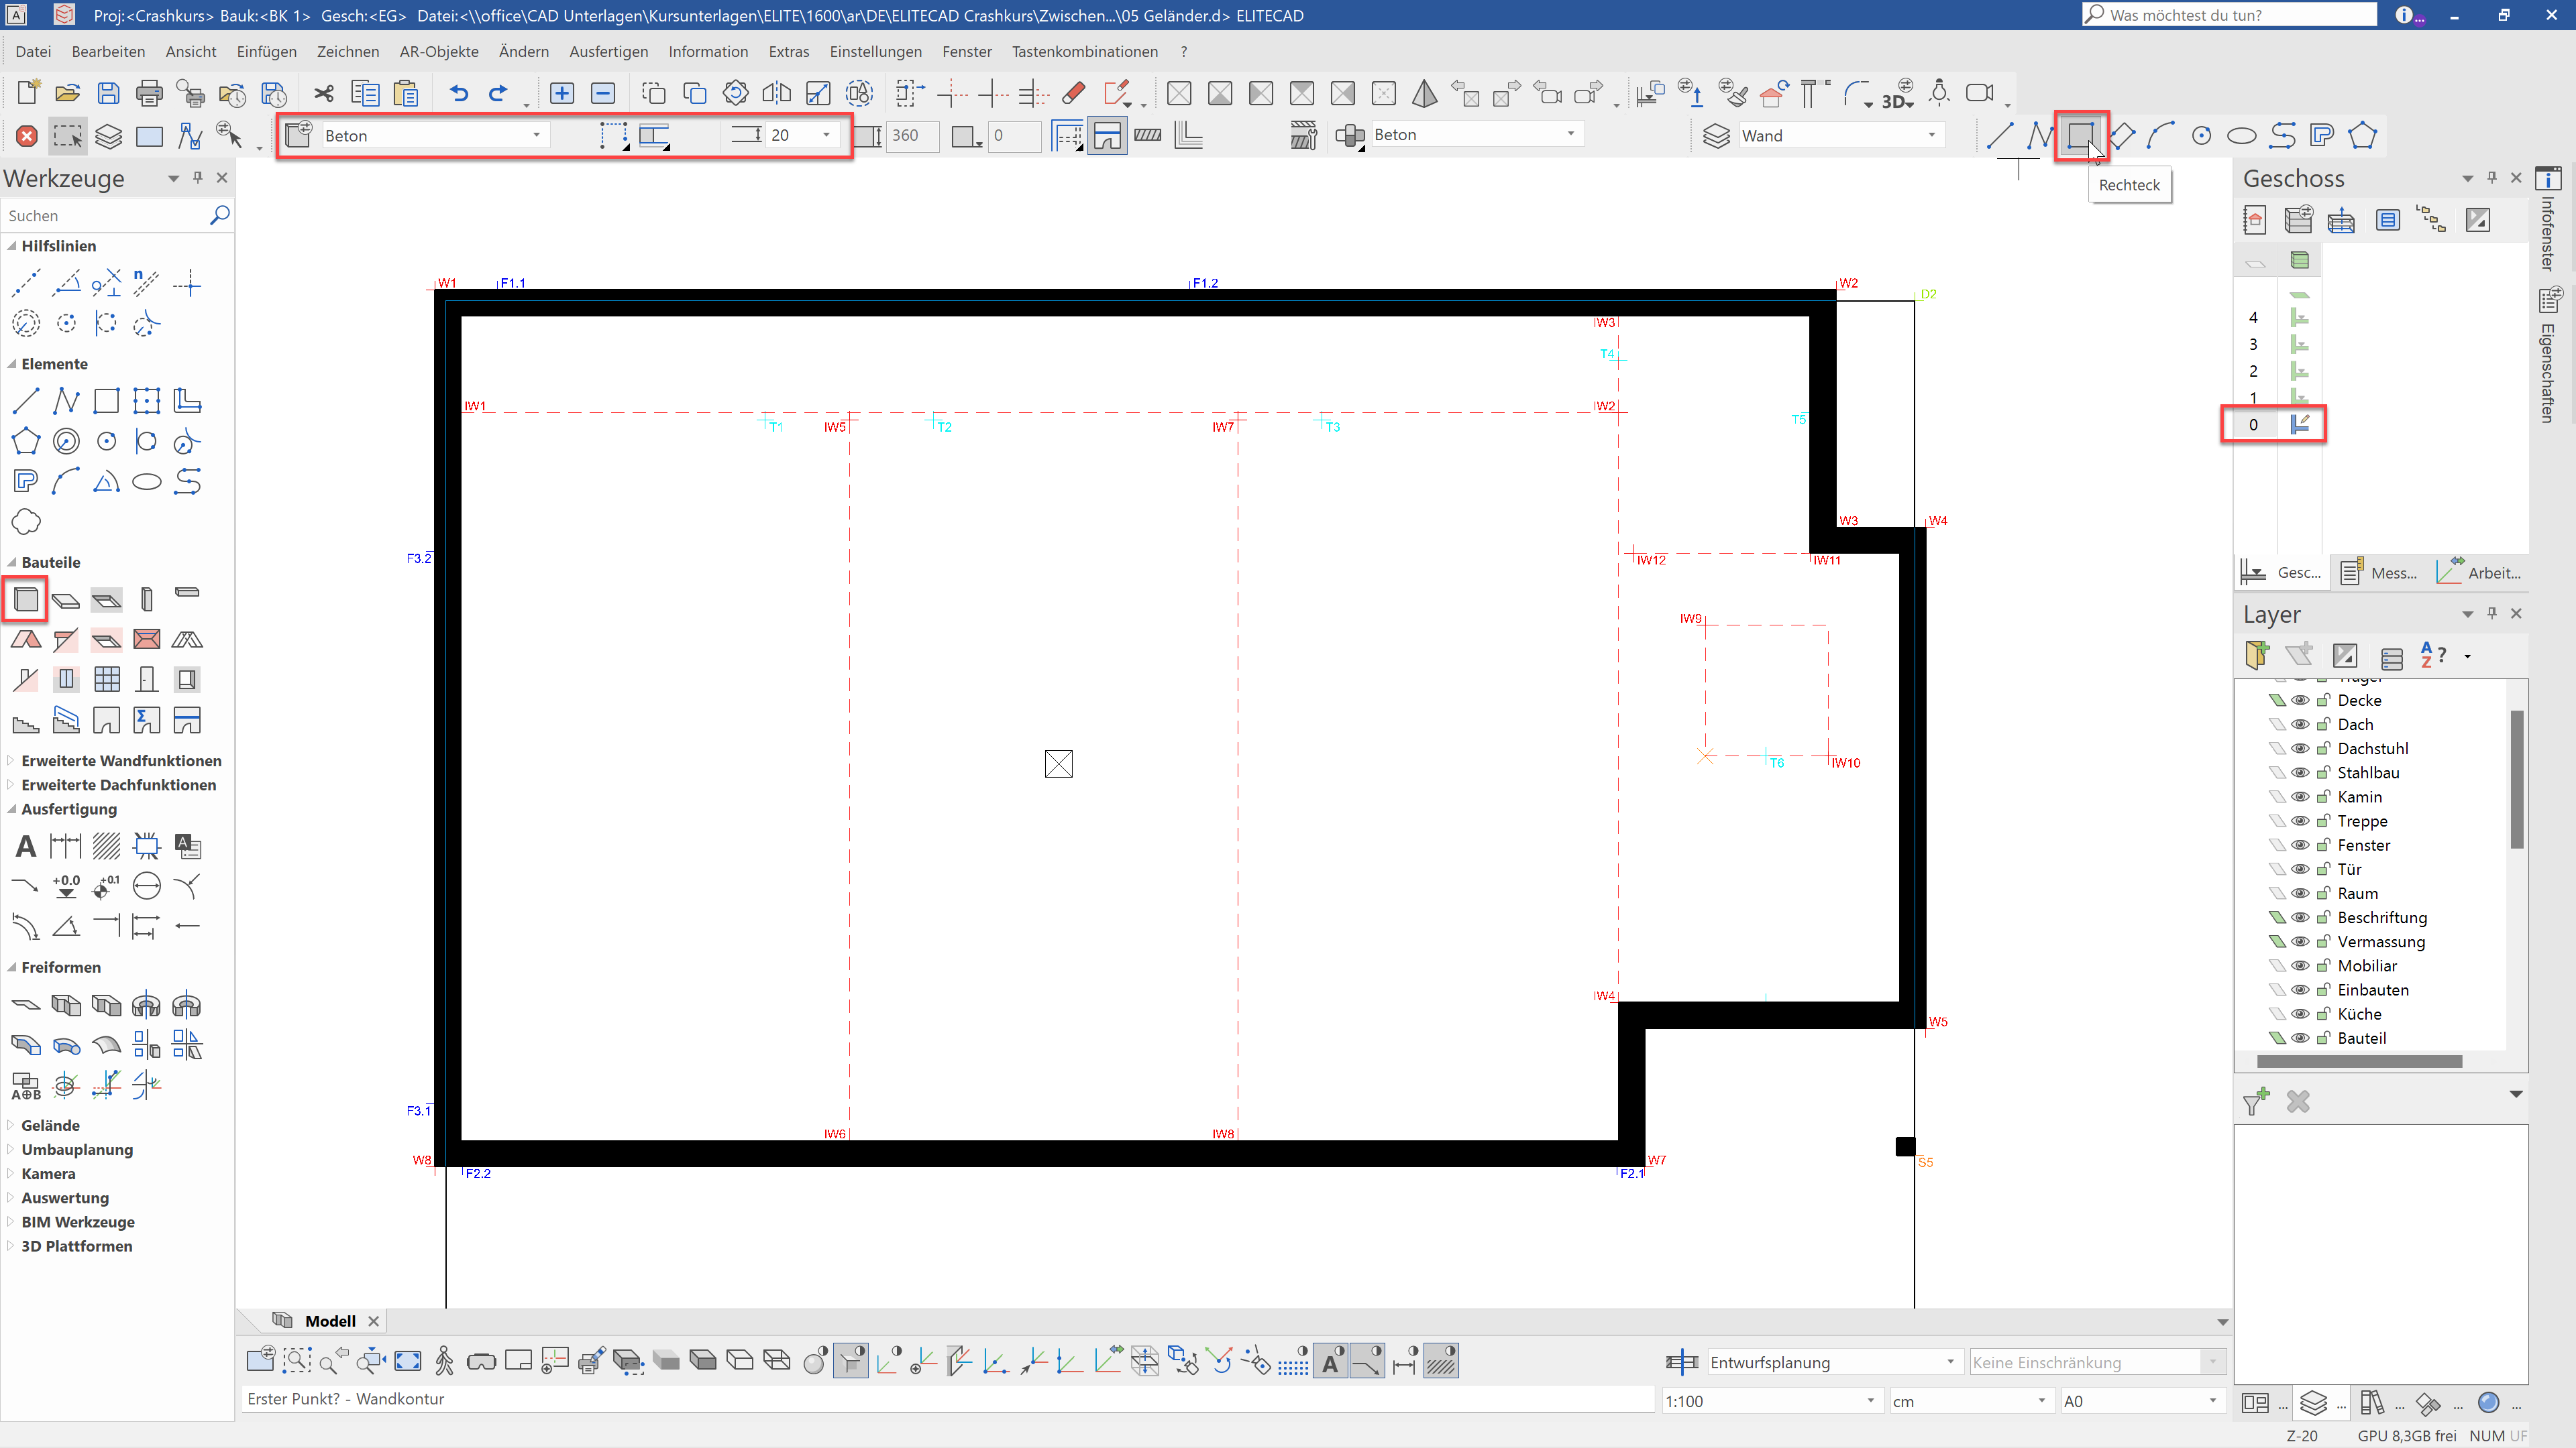Click the Layer panel horizontal scrollbar
This screenshot has width=2576, height=1448.
click(2359, 1061)
